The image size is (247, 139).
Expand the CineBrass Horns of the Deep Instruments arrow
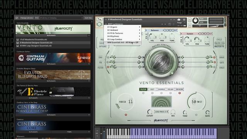click(x=89, y=115)
